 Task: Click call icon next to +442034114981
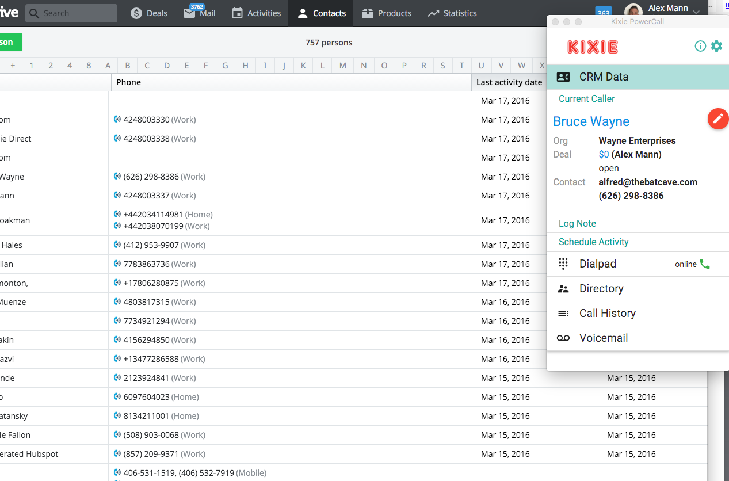pyautogui.click(x=117, y=215)
